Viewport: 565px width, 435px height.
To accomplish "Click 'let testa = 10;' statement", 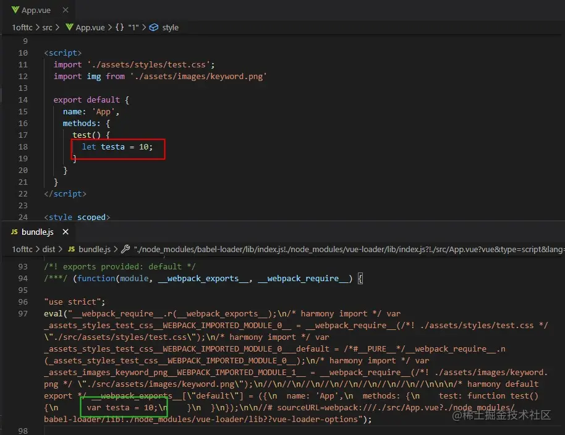I will point(117,147).
